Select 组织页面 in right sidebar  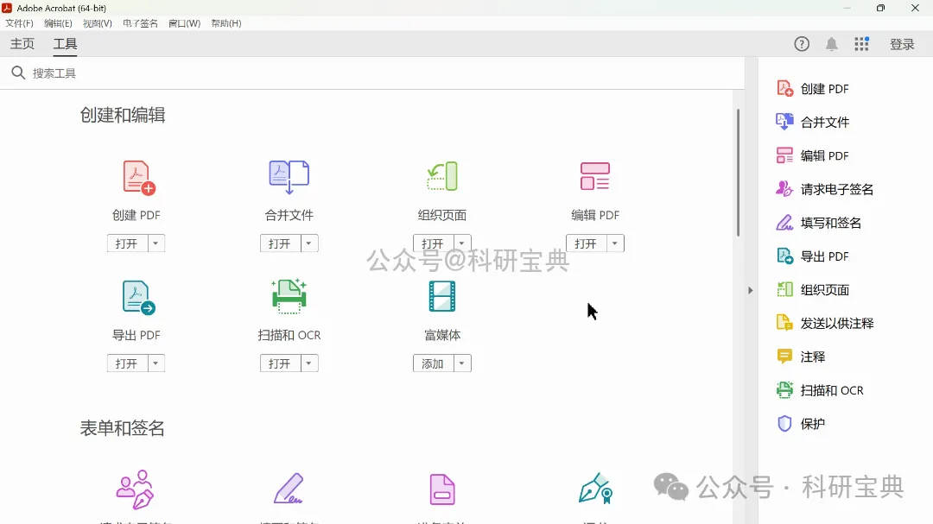[813, 290]
